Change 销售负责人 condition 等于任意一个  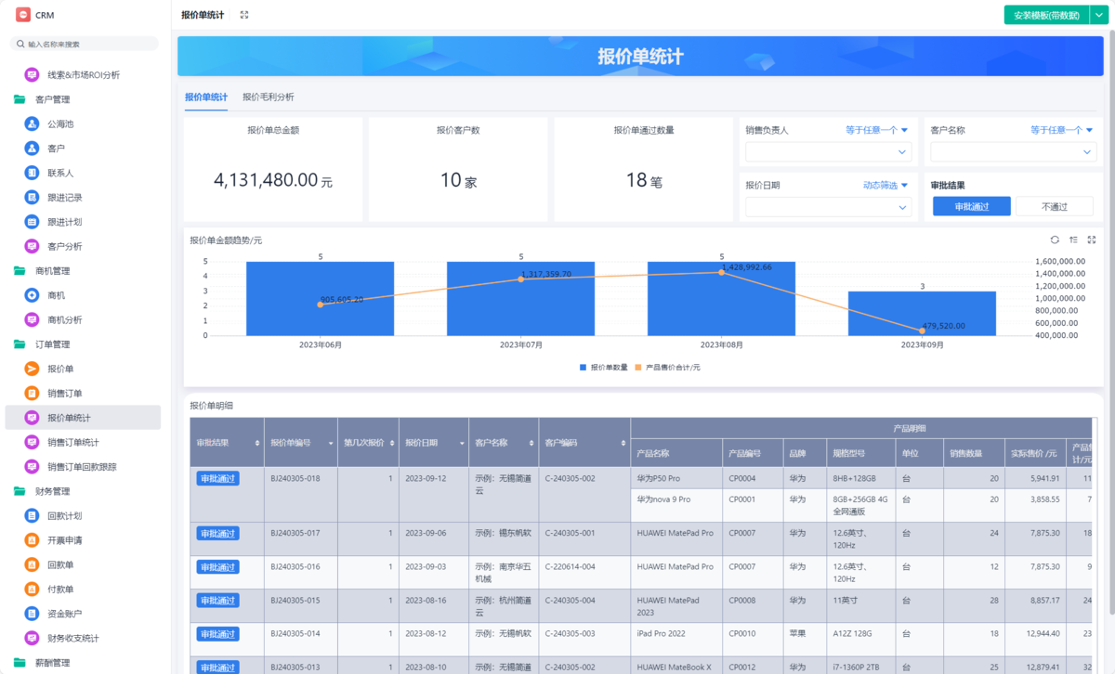(876, 130)
